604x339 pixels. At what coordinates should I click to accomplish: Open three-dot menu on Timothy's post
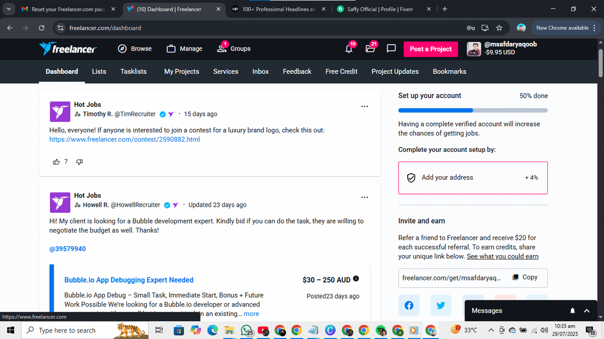point(365,106)
